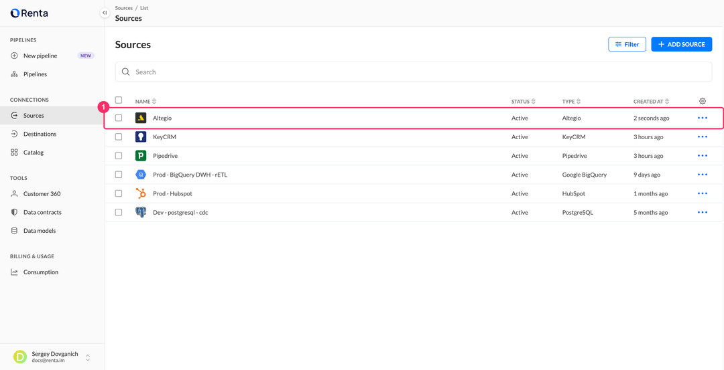
Task: Sort the table by the STATUS column
Action: pyautogui.click(x=523, y=102)
